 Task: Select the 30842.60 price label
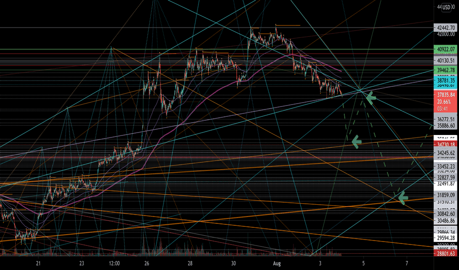(445, 214)
